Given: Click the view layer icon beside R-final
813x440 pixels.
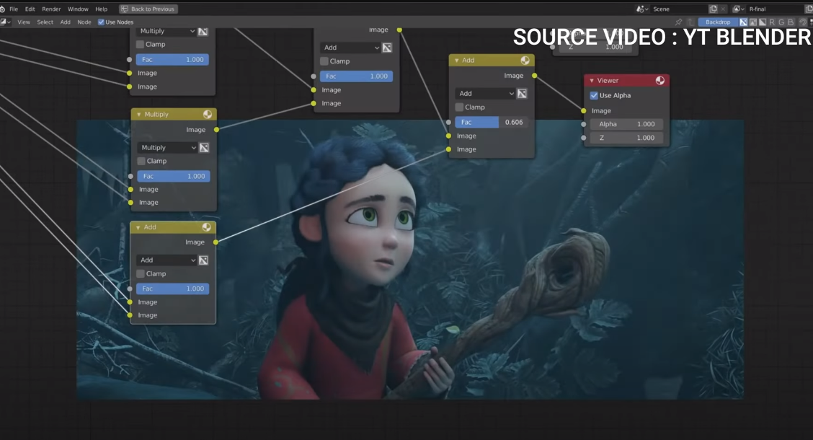Looking at the screenshot, I should click(738, 9).
